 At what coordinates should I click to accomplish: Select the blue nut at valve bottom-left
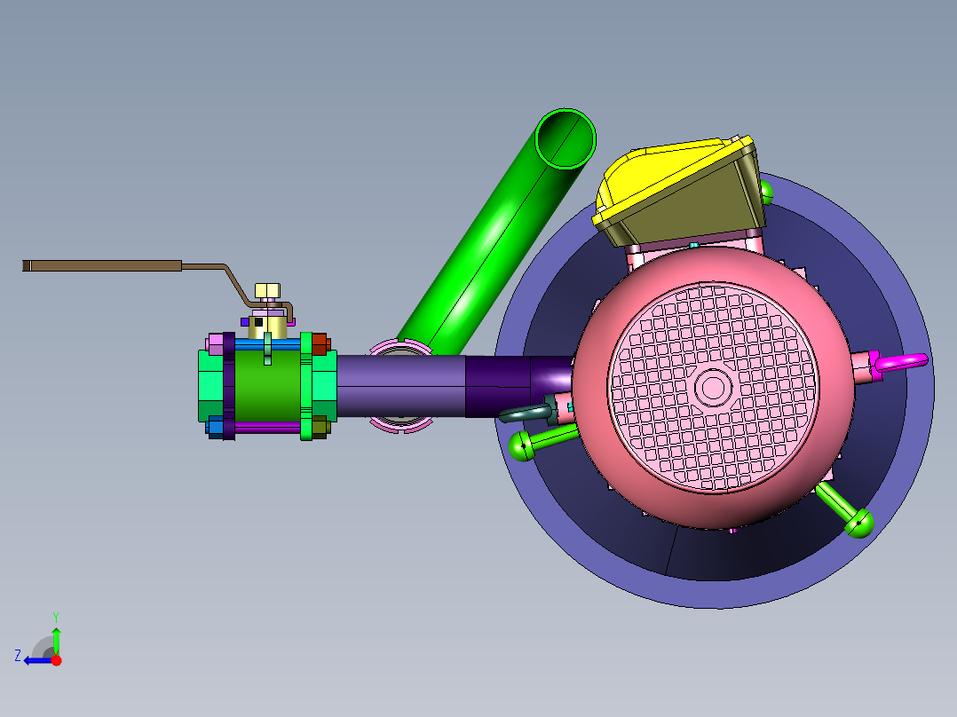click(x=216, y=427)
